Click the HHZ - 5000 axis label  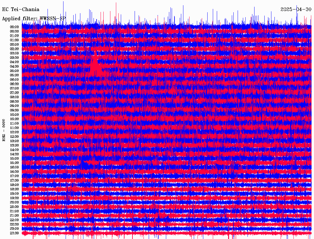pos(4,130)
